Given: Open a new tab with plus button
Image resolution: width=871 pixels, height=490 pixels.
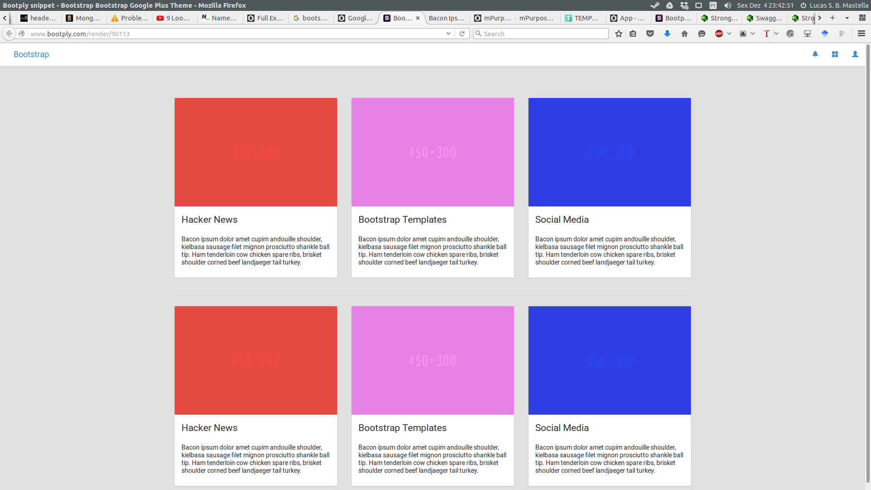Looking at the screenshot, I should pyautogui.click(x=832, y=18).
